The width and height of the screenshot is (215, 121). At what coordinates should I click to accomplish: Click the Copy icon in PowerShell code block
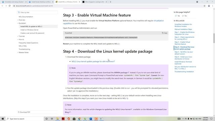(164, 33)
